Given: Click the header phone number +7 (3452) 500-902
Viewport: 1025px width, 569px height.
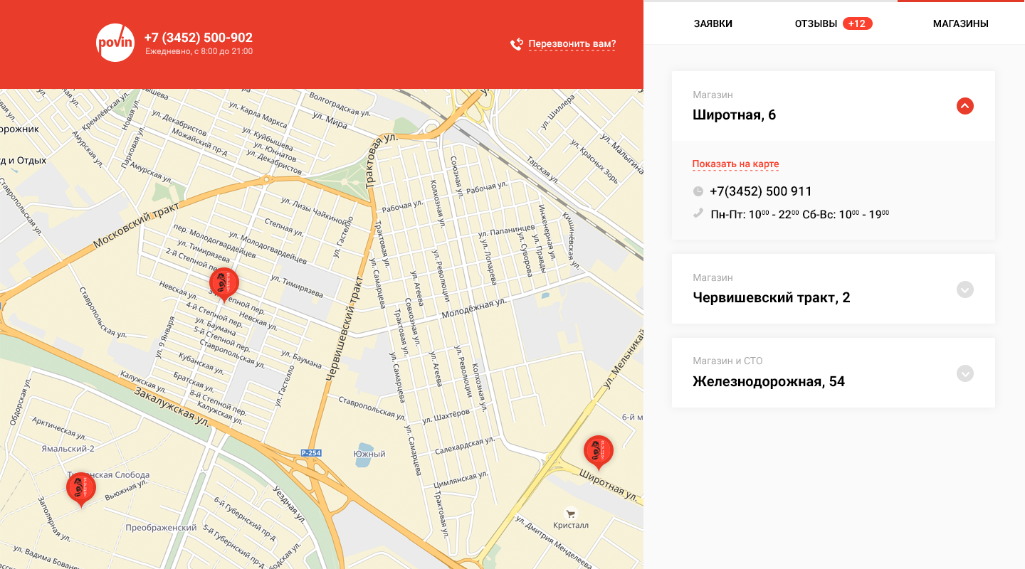Looking at the screenshot, I should point(199,38).
